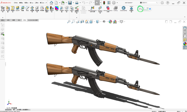Open the Tools menu

pos(37,3)
